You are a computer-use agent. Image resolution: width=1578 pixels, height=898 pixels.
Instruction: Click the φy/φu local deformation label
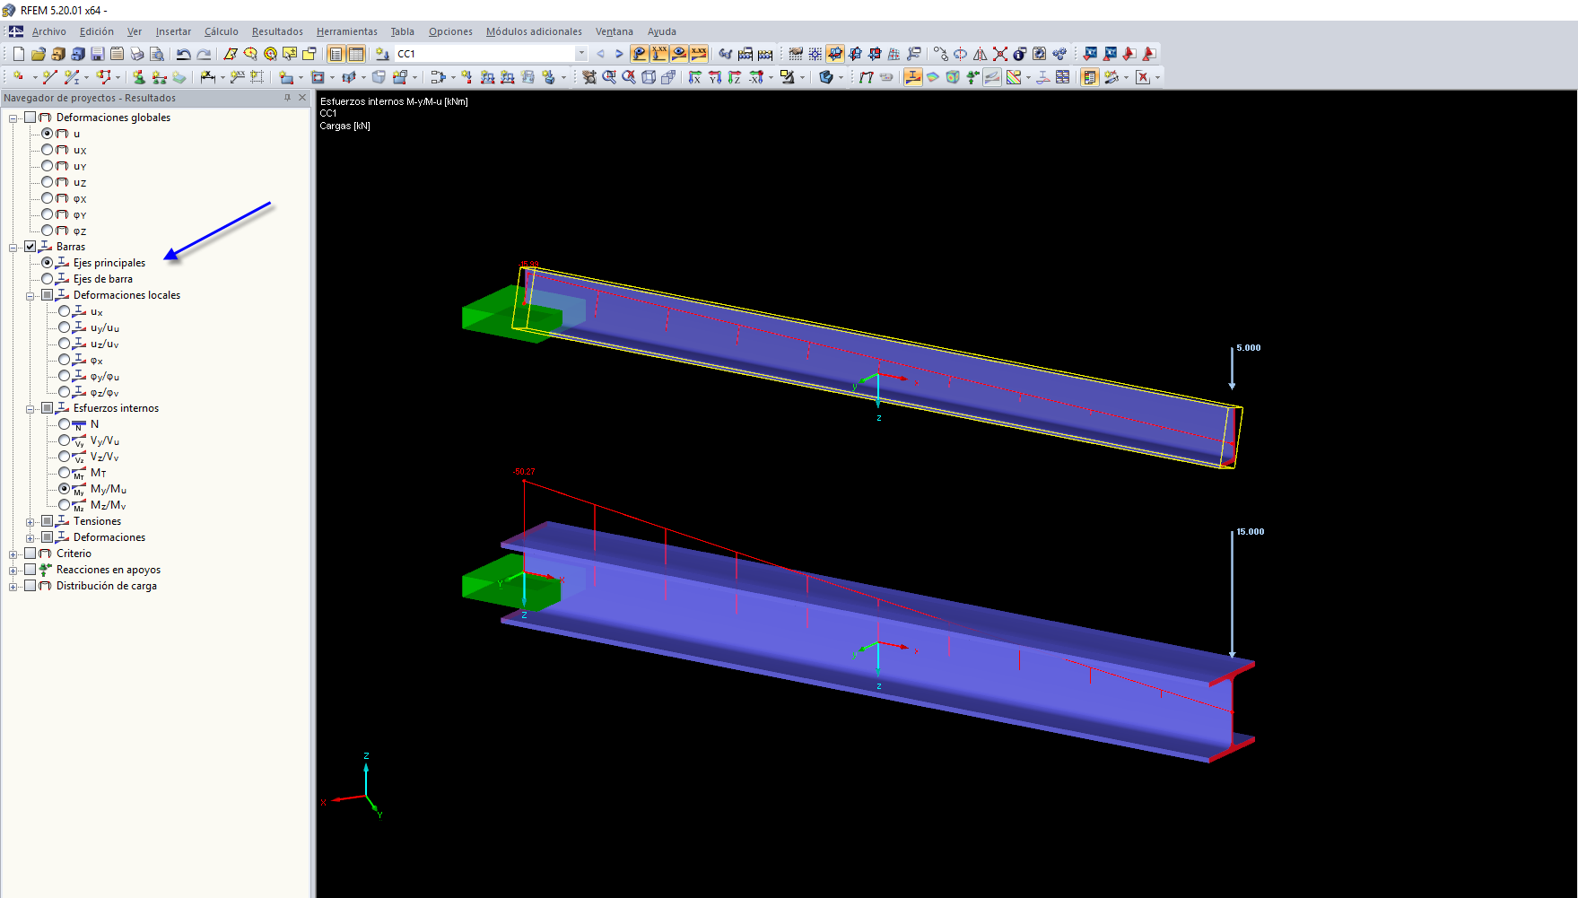pyautogui.click(x=105, y=376)
